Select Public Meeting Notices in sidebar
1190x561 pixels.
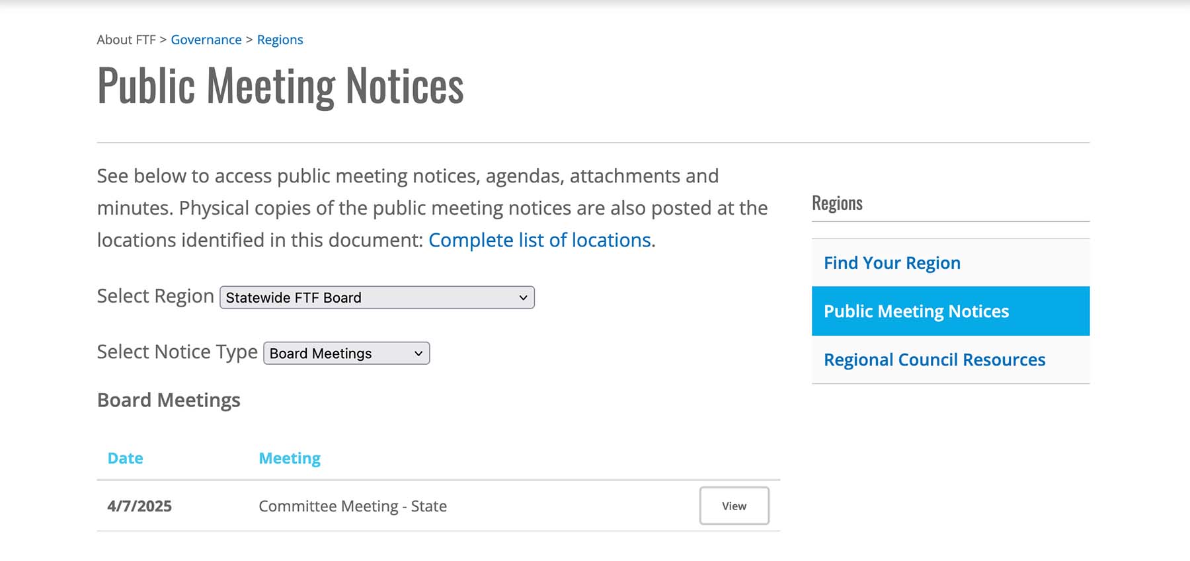916,311
